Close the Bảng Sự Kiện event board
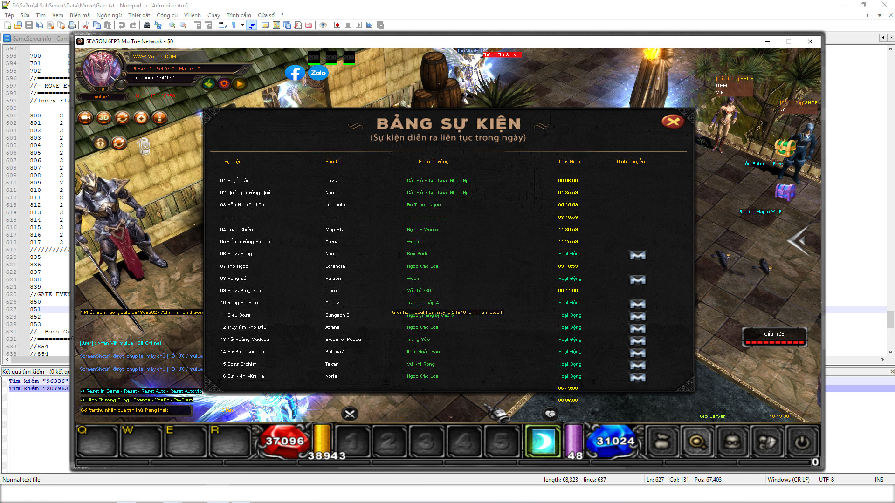This screenshot has width=895, height=503. click(x=673, y=122)
